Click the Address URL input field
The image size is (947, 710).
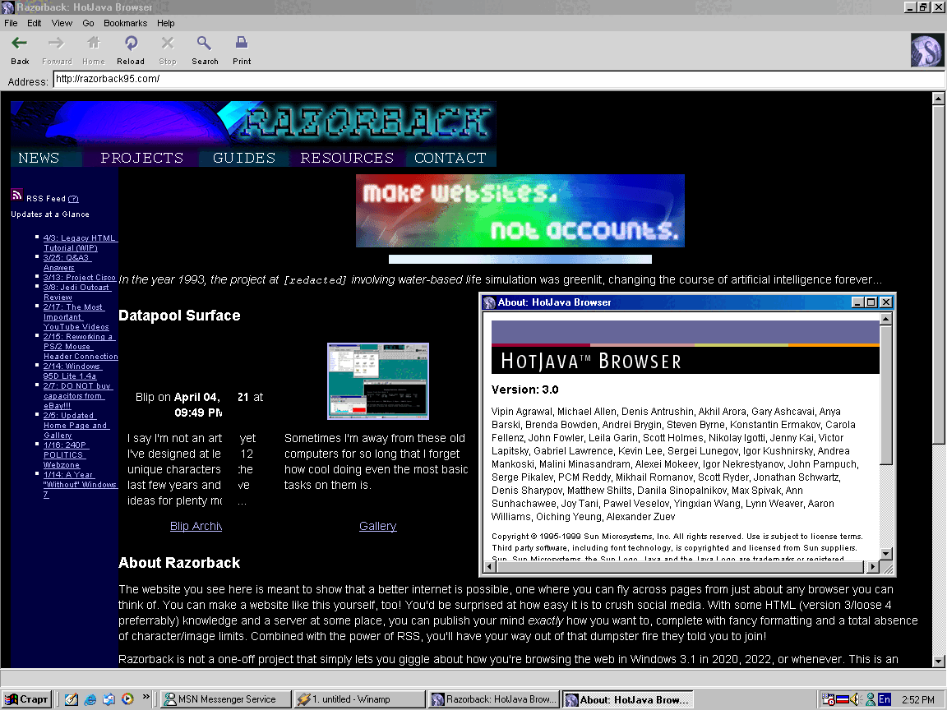[x=499, y=79]
